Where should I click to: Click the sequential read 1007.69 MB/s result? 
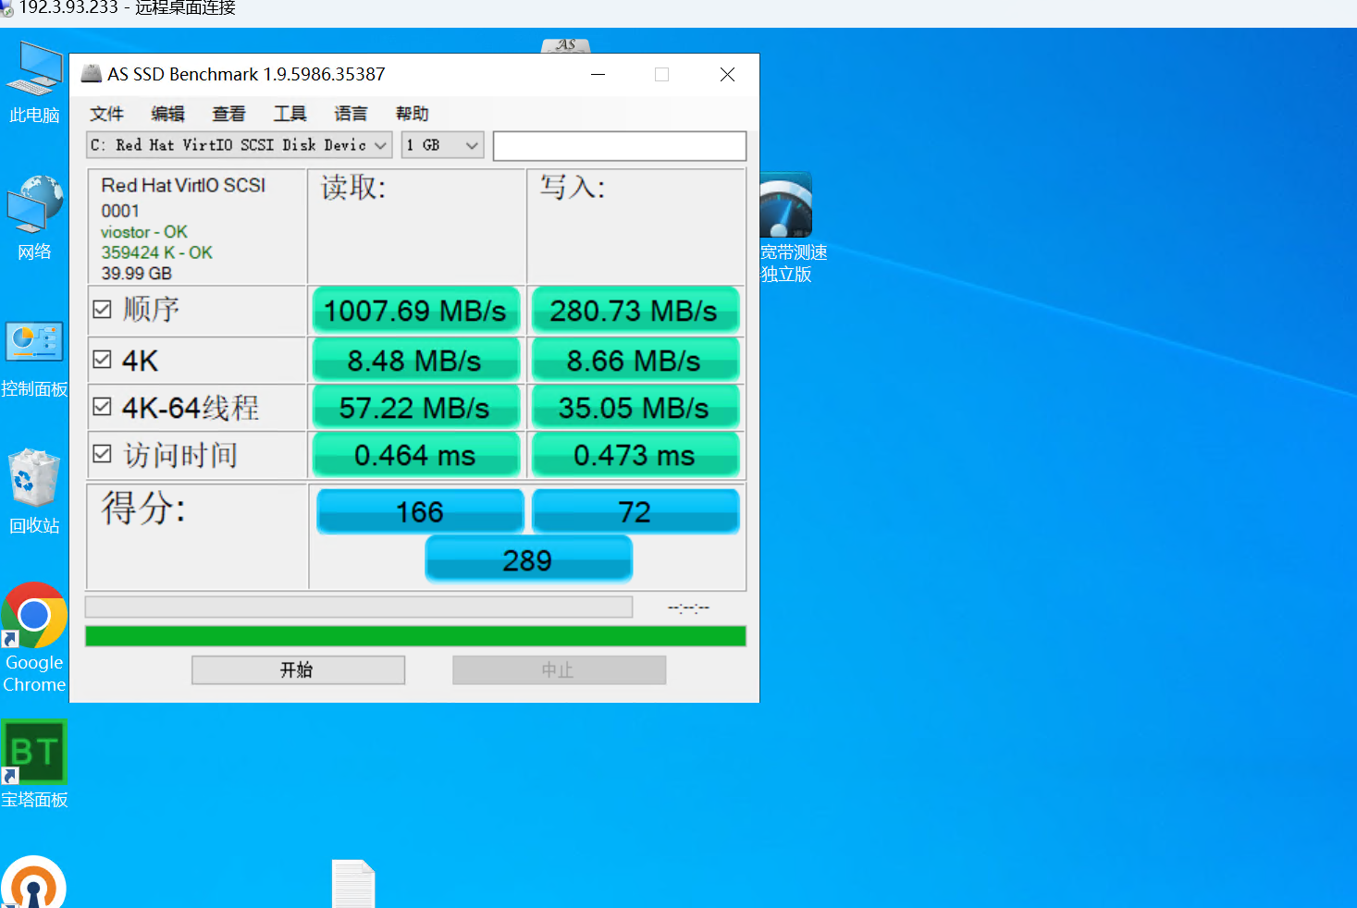[x=415, y=311]
